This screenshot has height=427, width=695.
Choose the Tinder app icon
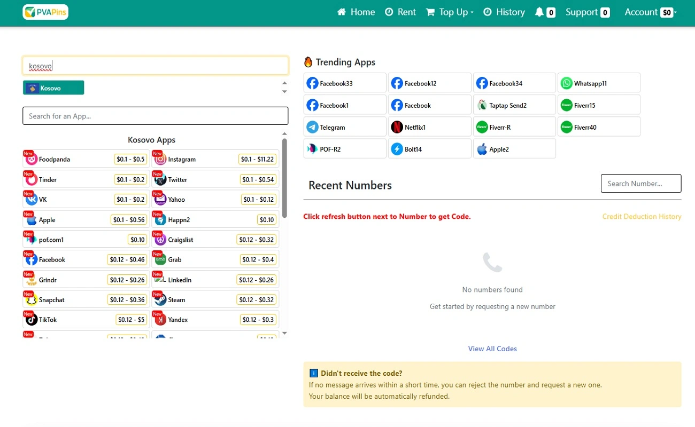(x=32, y=179)
